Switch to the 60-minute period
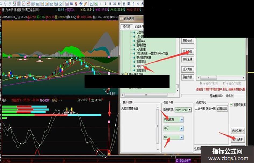The height and width of the screenshot is (163, 254). coord(119,3)
